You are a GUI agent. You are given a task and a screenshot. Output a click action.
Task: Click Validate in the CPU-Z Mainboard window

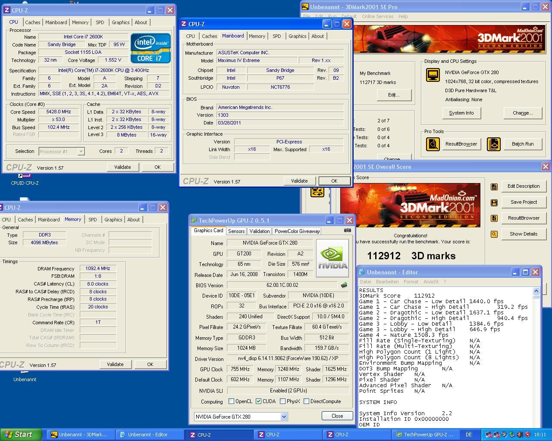(299, 181)
